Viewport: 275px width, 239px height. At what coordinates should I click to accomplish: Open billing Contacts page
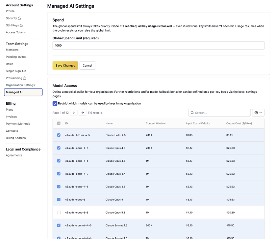pos(12,131)
